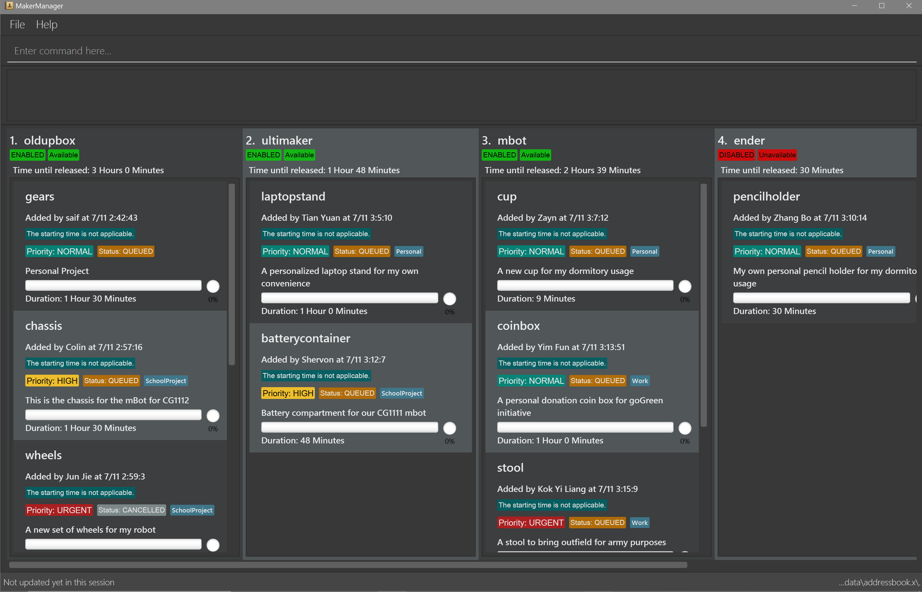
Task: Click the gears job progress circle indicator
Action: point(213,286)
